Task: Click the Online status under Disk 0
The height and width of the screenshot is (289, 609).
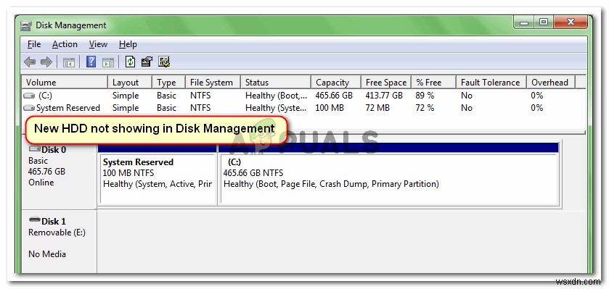Action: click(41, 183)
